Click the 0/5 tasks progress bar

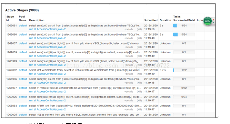point(184,43)
